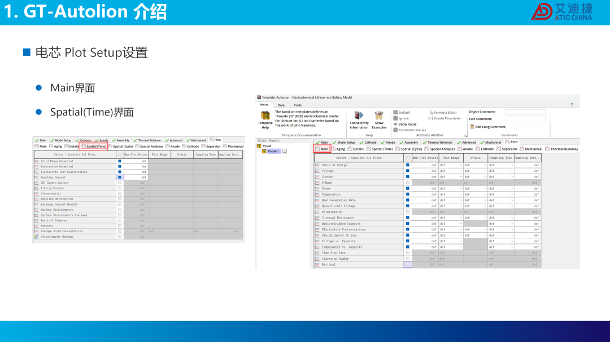The image size is (610, 342).
Task: Click the Stoichiometry Heatmap colored icon
Action: (x=37, y=237)
